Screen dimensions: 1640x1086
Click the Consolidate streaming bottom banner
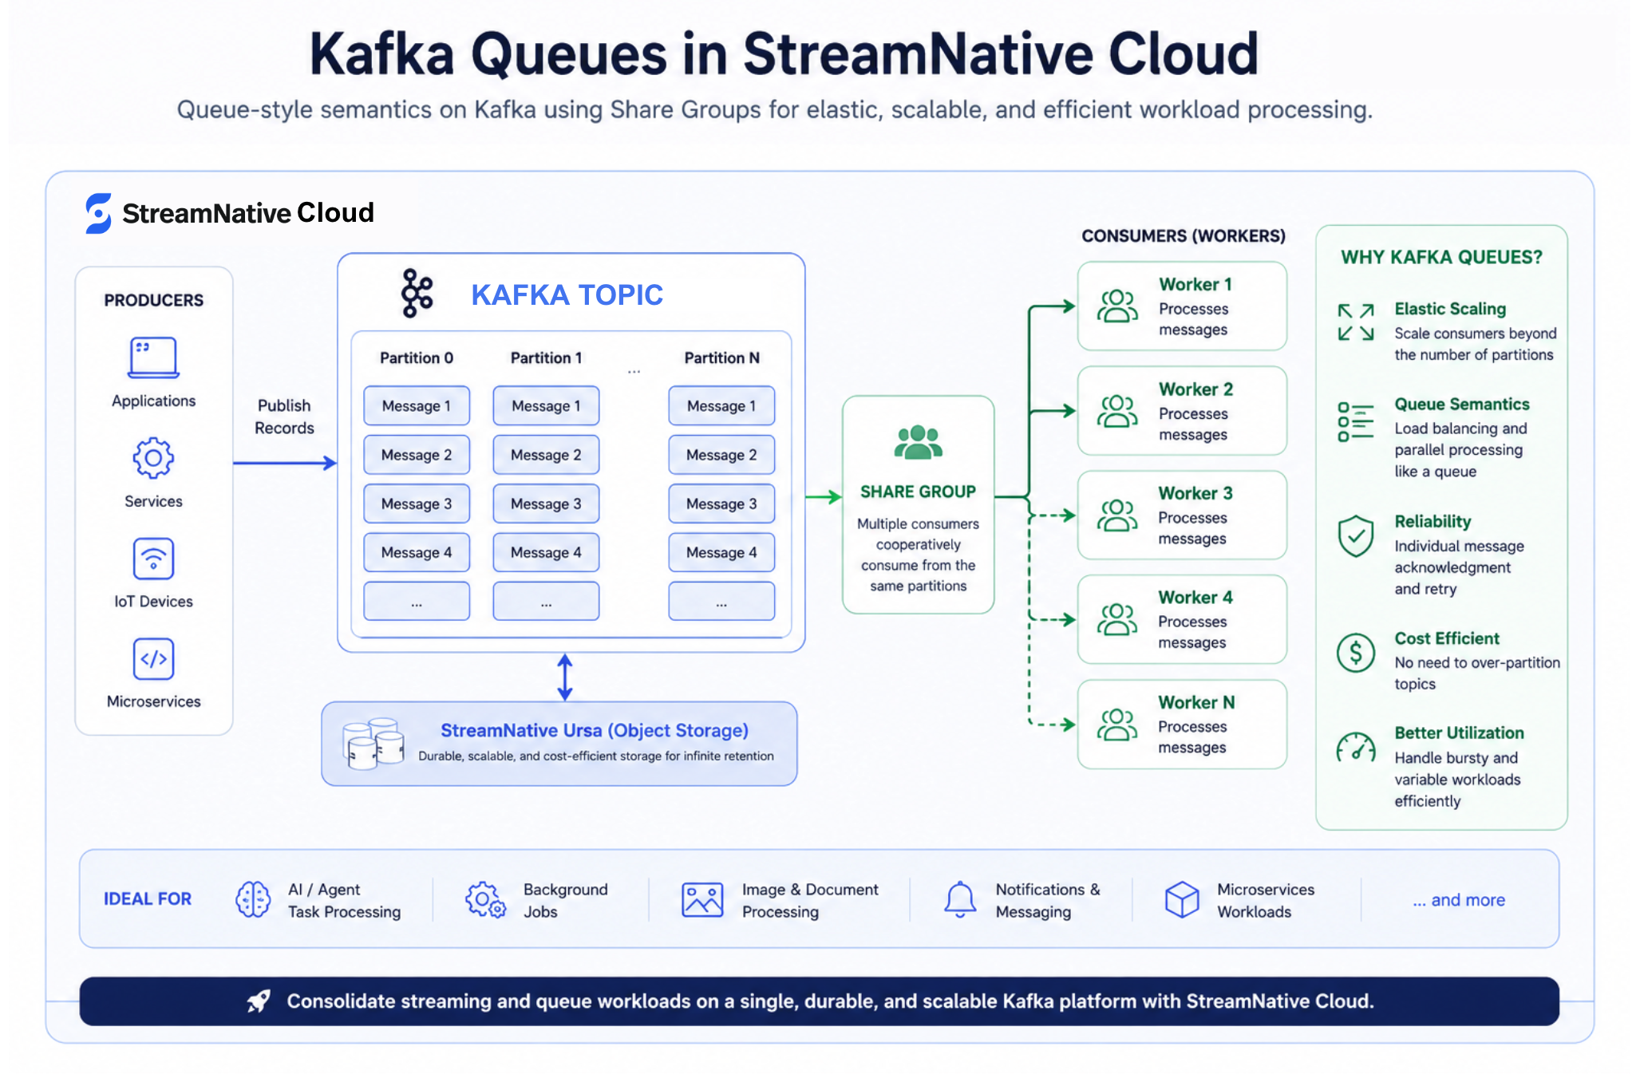click(820, 1001)
